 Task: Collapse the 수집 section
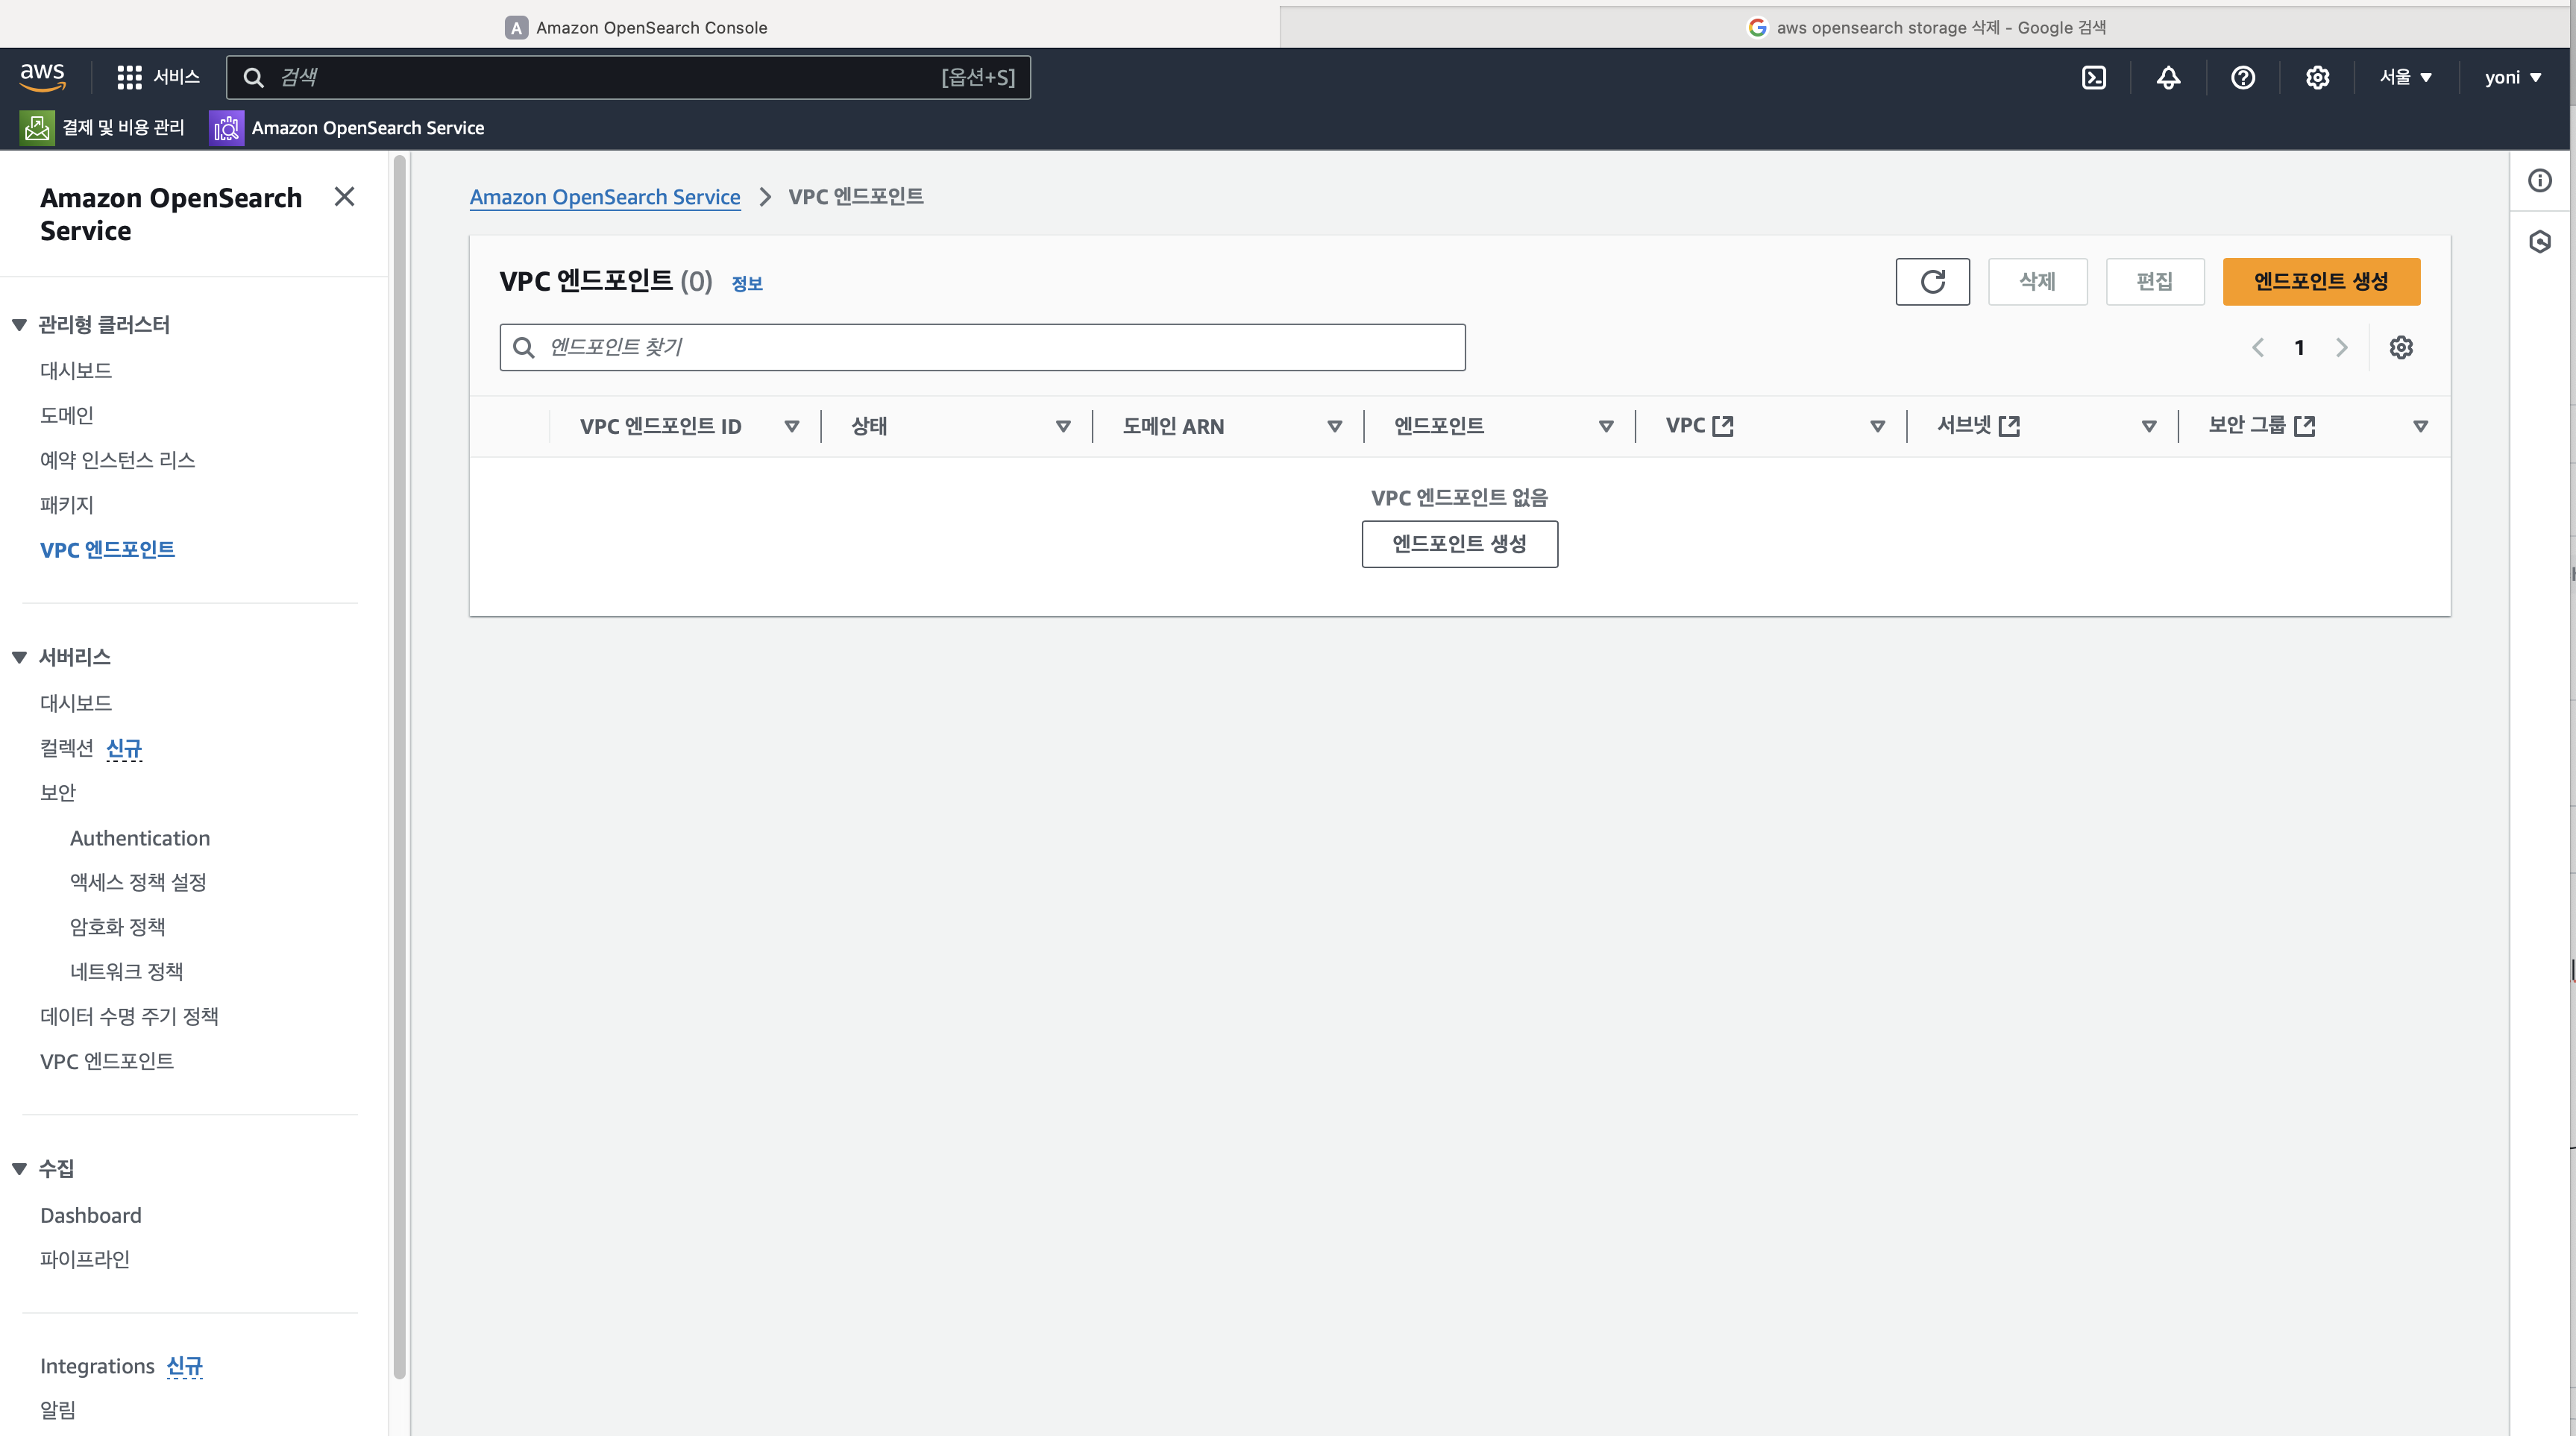(19, 1169)
